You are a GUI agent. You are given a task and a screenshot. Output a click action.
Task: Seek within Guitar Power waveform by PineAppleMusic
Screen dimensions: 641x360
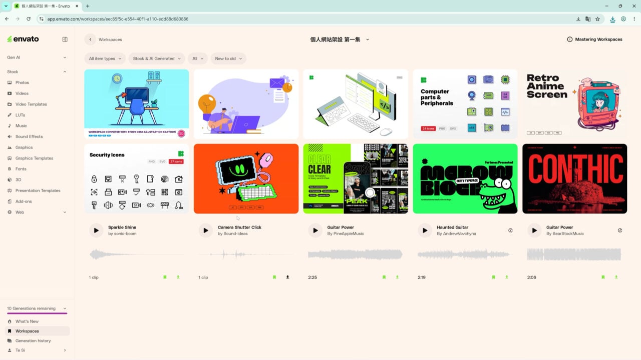coord(355,254)
